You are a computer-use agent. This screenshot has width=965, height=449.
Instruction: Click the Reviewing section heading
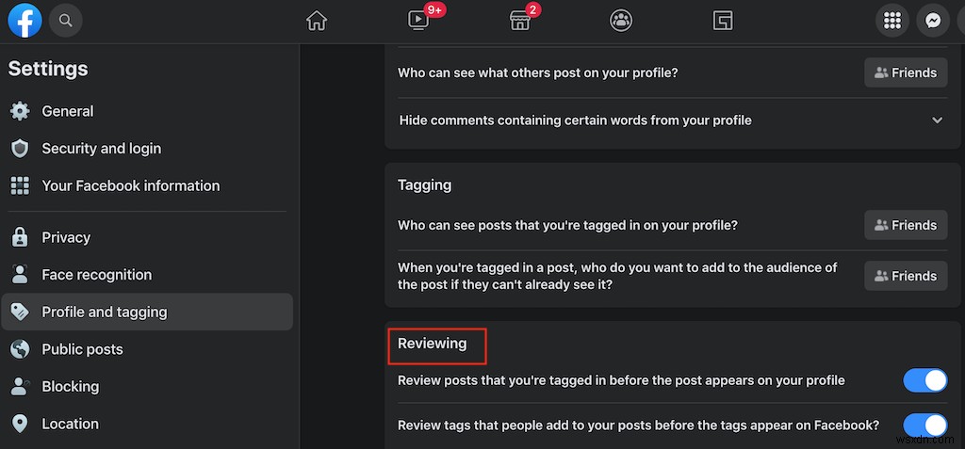click(x=432, y=344)
